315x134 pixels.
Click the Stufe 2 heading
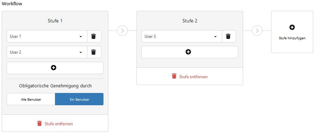190,21
